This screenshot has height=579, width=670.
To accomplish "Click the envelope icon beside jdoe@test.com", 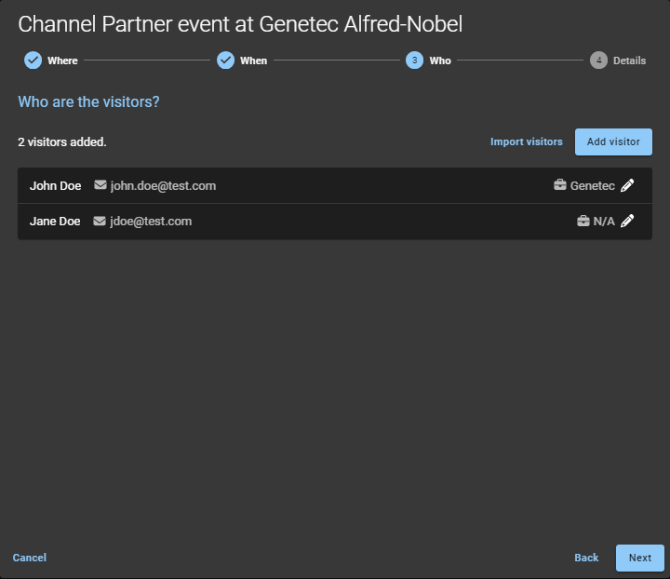I will 100,221.
